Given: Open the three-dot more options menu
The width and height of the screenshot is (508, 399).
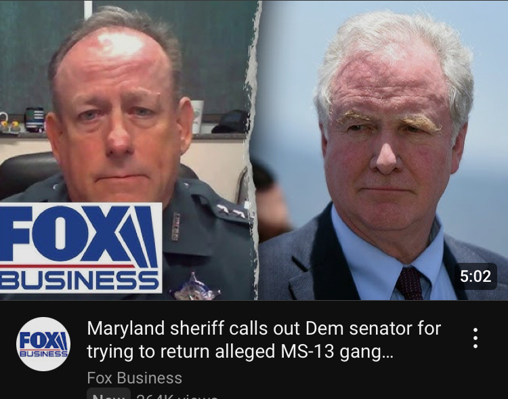Looking at the screenshot, I should pyautogui.click(x=475, y=339).
